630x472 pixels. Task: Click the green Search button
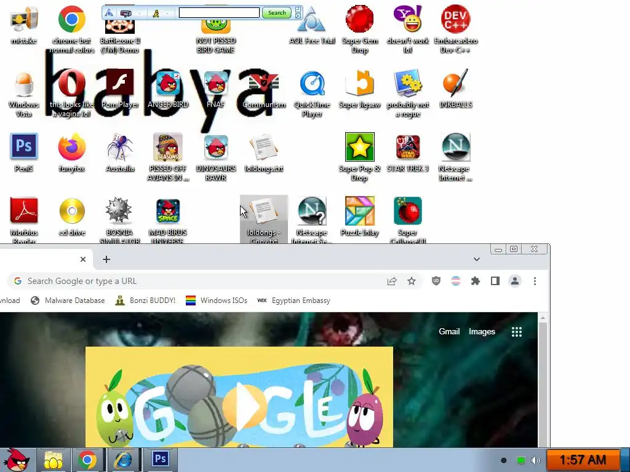coord(277,13)
